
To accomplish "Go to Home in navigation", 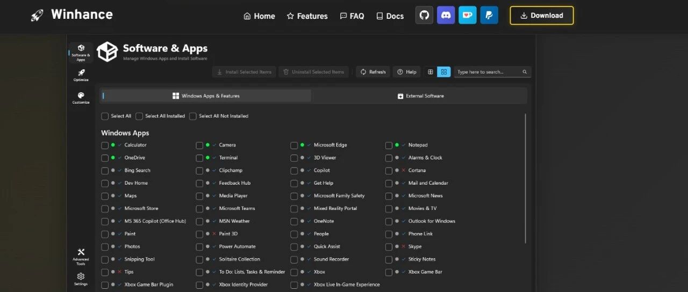I will click(x=259, y=16).
